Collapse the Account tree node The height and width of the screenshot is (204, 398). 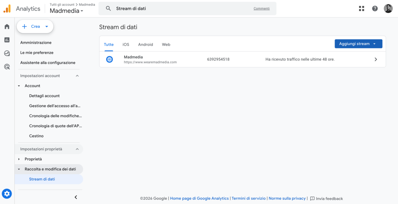click(x=19, y=86)
